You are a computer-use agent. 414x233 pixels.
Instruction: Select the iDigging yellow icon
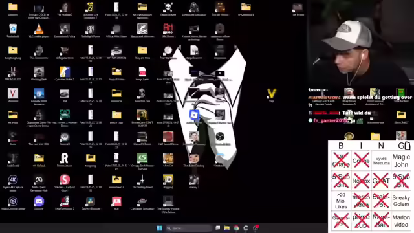[x=168, y=180]
